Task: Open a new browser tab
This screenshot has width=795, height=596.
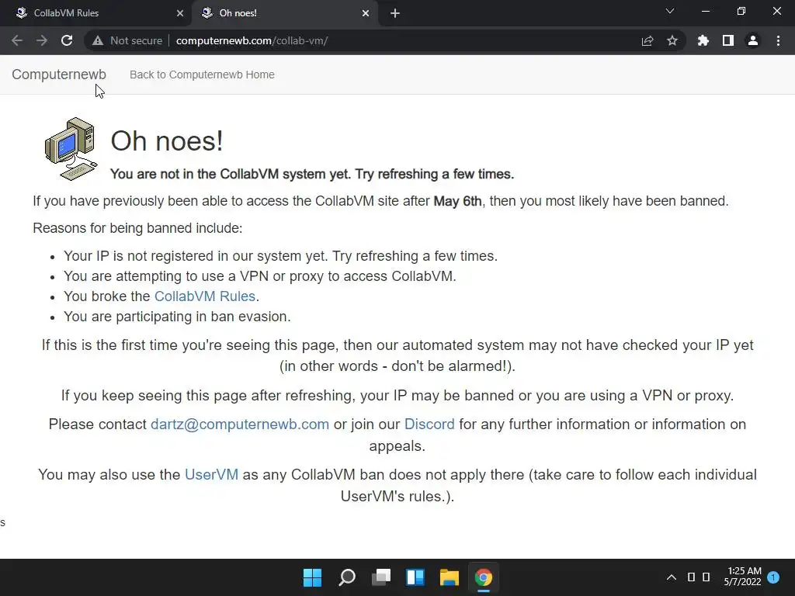Action: (395, 13)
